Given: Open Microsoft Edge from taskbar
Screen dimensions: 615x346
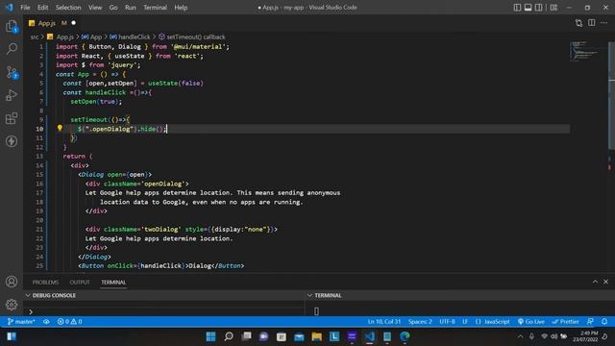Looking at the screenshot, I should [405, 336].
